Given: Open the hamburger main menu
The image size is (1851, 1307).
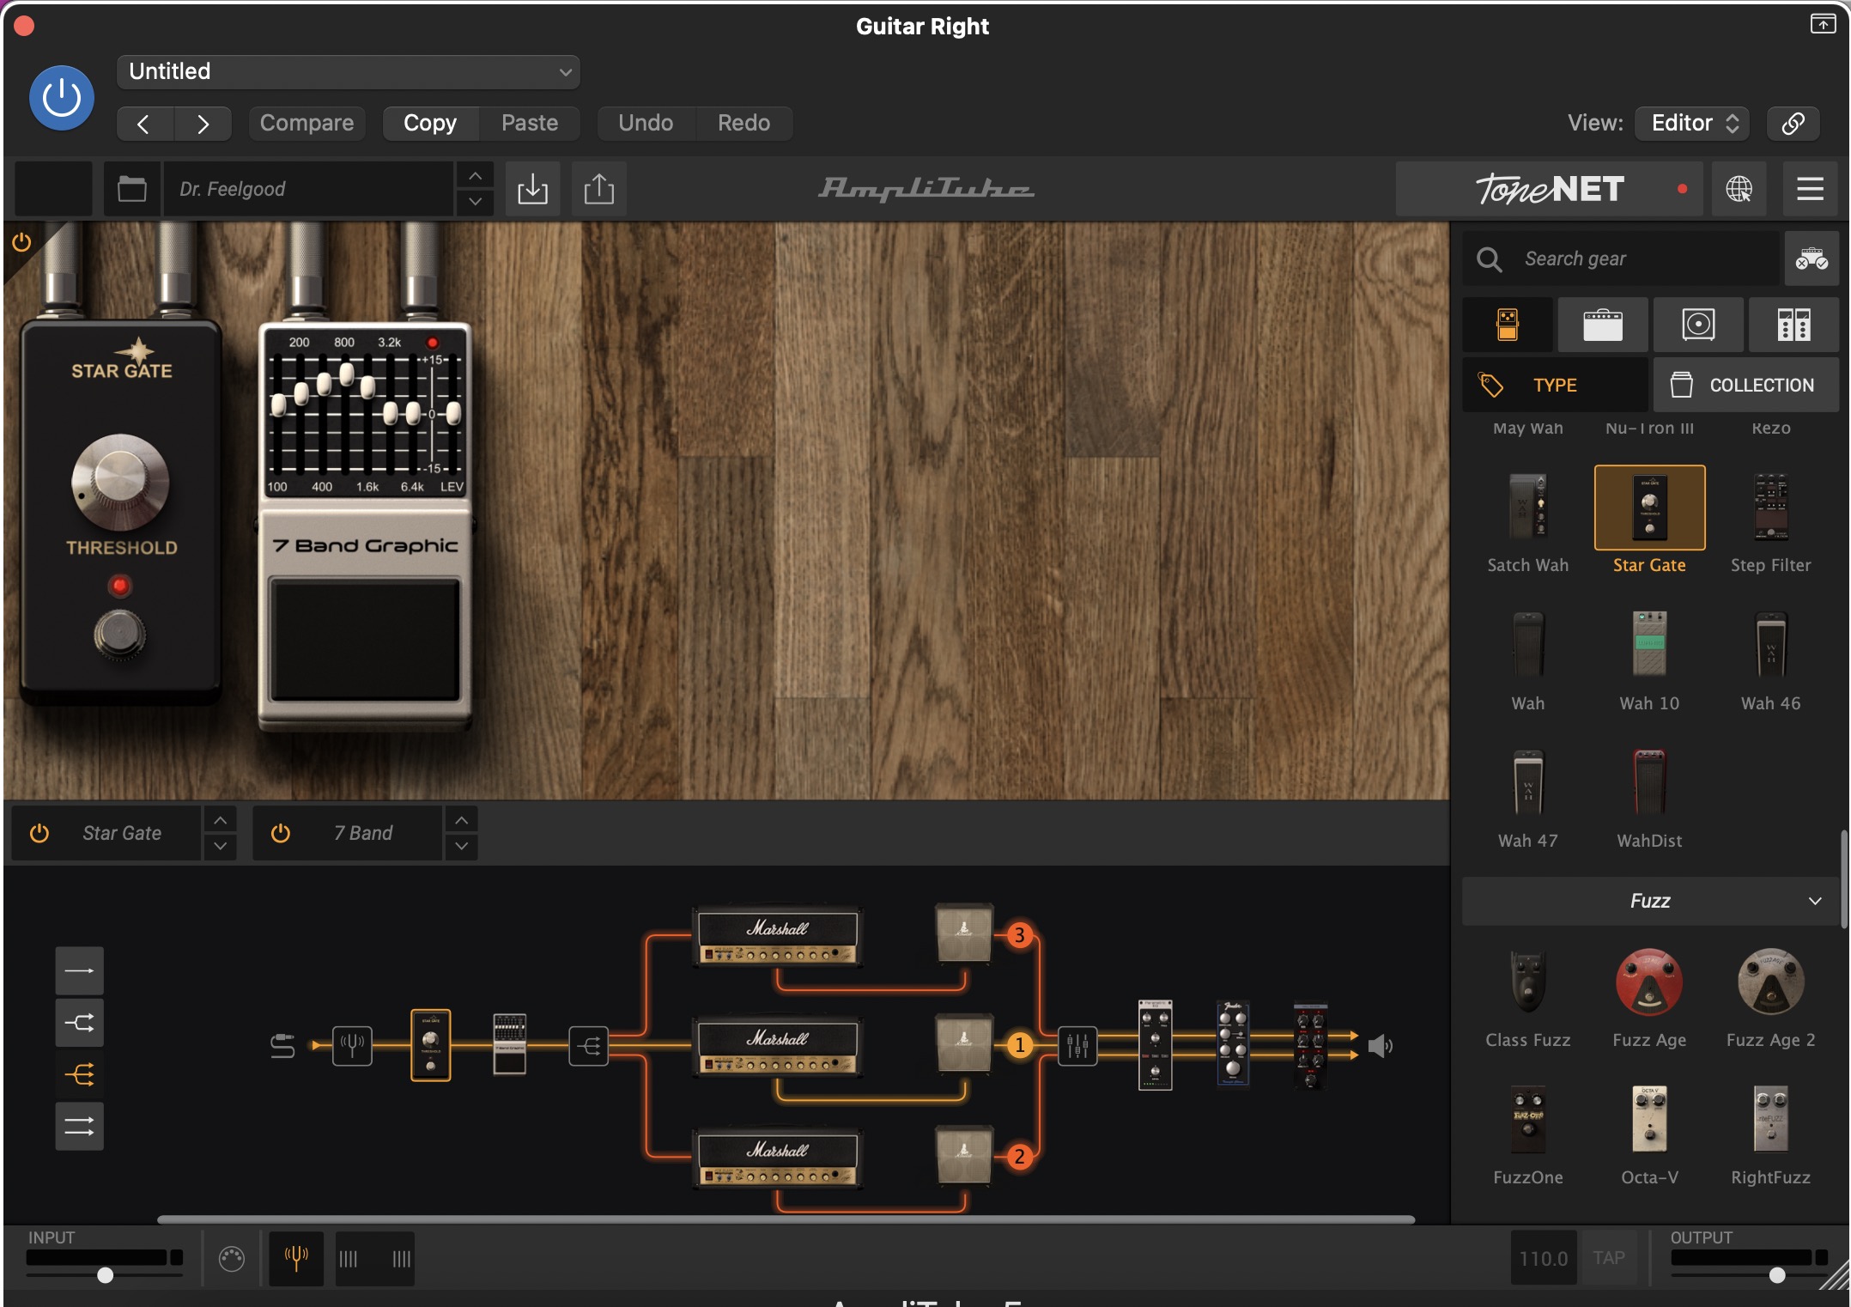Looking at the screenshot, I should click(x=1810, y=189).
